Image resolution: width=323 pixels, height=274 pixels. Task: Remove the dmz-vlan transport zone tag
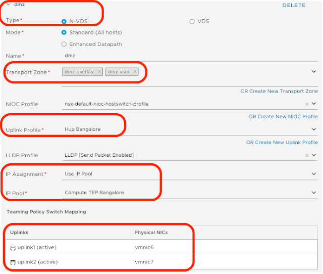135,72
